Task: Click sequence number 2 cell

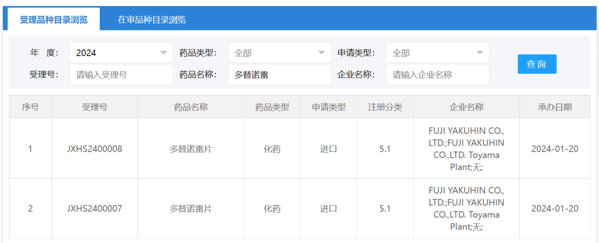Action: coord(30,209)
